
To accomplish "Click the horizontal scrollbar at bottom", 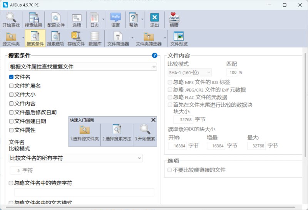I will tap(150, 207).
